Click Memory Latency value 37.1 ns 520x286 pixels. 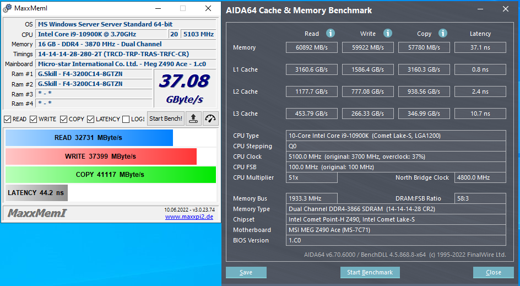480,47
